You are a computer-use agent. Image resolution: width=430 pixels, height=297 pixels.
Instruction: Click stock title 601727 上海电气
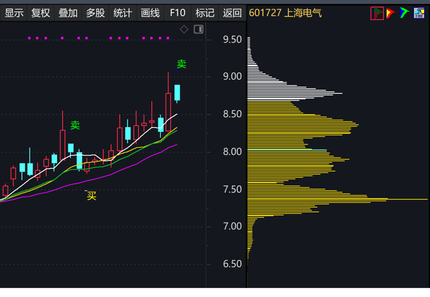[x=285, y=13]
